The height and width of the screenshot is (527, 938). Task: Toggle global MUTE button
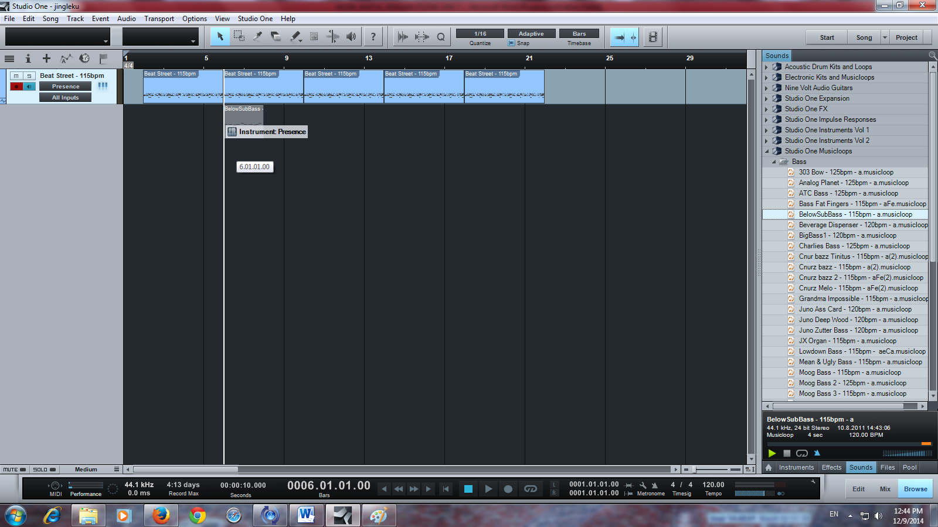[15, 470]
